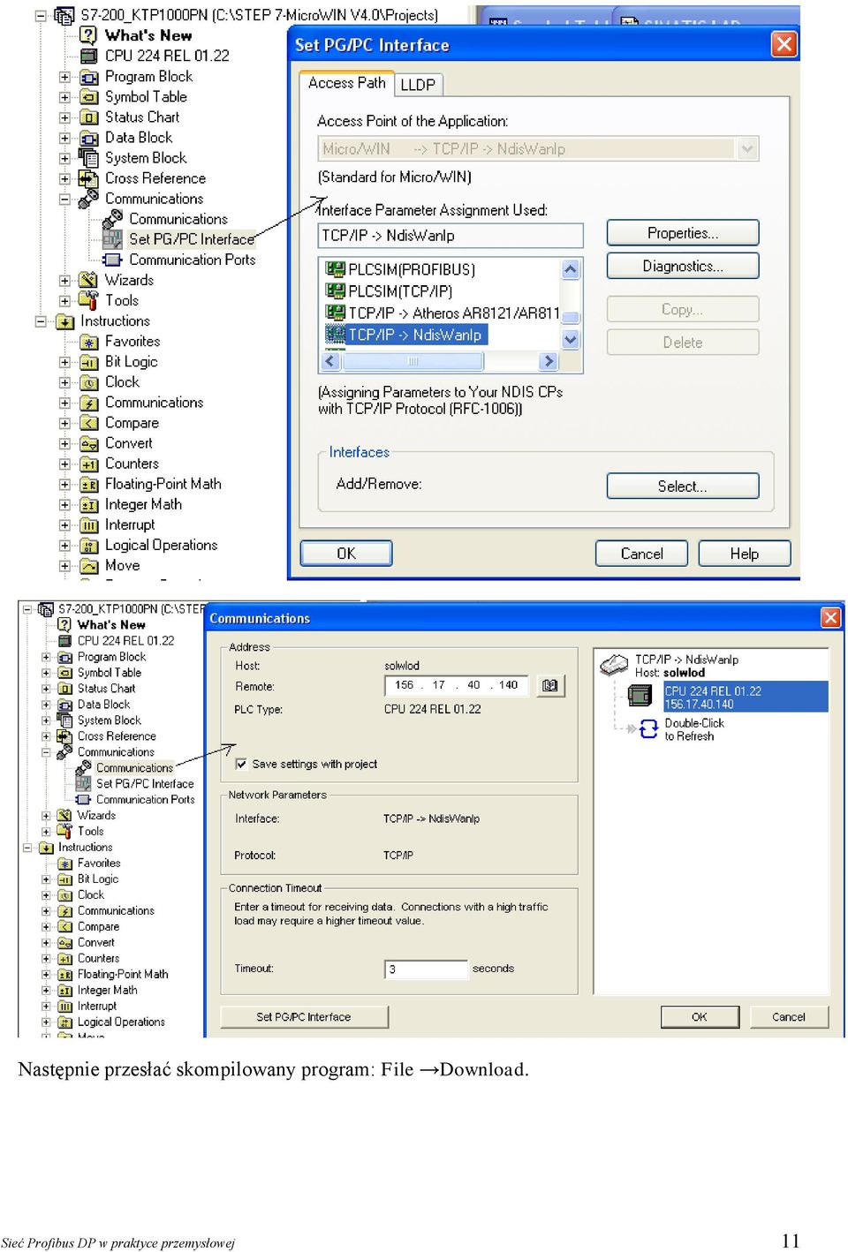This screenshot has height=1252, width=848.
Task: Click the Diagnostics button
Action: coord(682,266)
